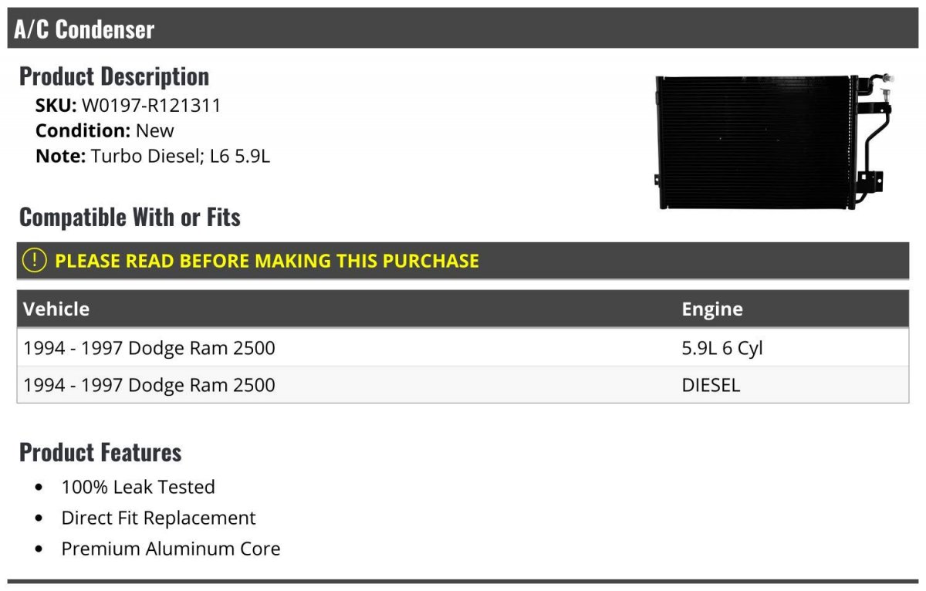The width and height of the screenshot is (926, 591).
Task: Click the yellow exclamation warning icon
Action: (x=35, y=261)
